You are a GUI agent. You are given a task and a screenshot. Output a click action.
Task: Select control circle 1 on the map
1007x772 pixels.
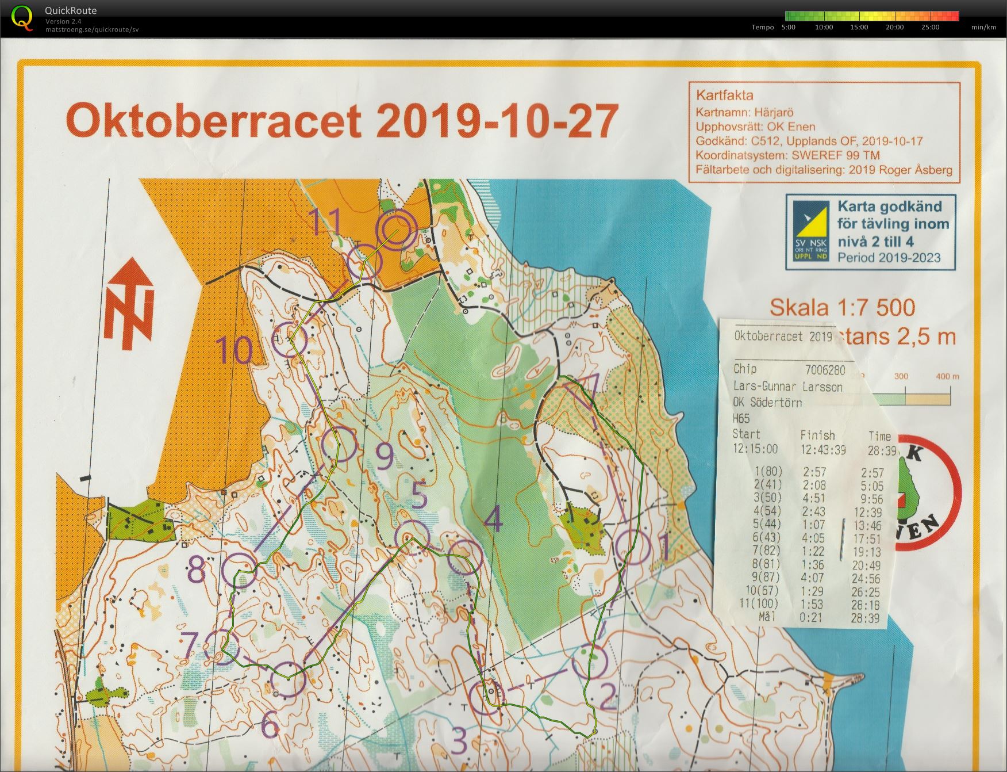tap(632, 547)
